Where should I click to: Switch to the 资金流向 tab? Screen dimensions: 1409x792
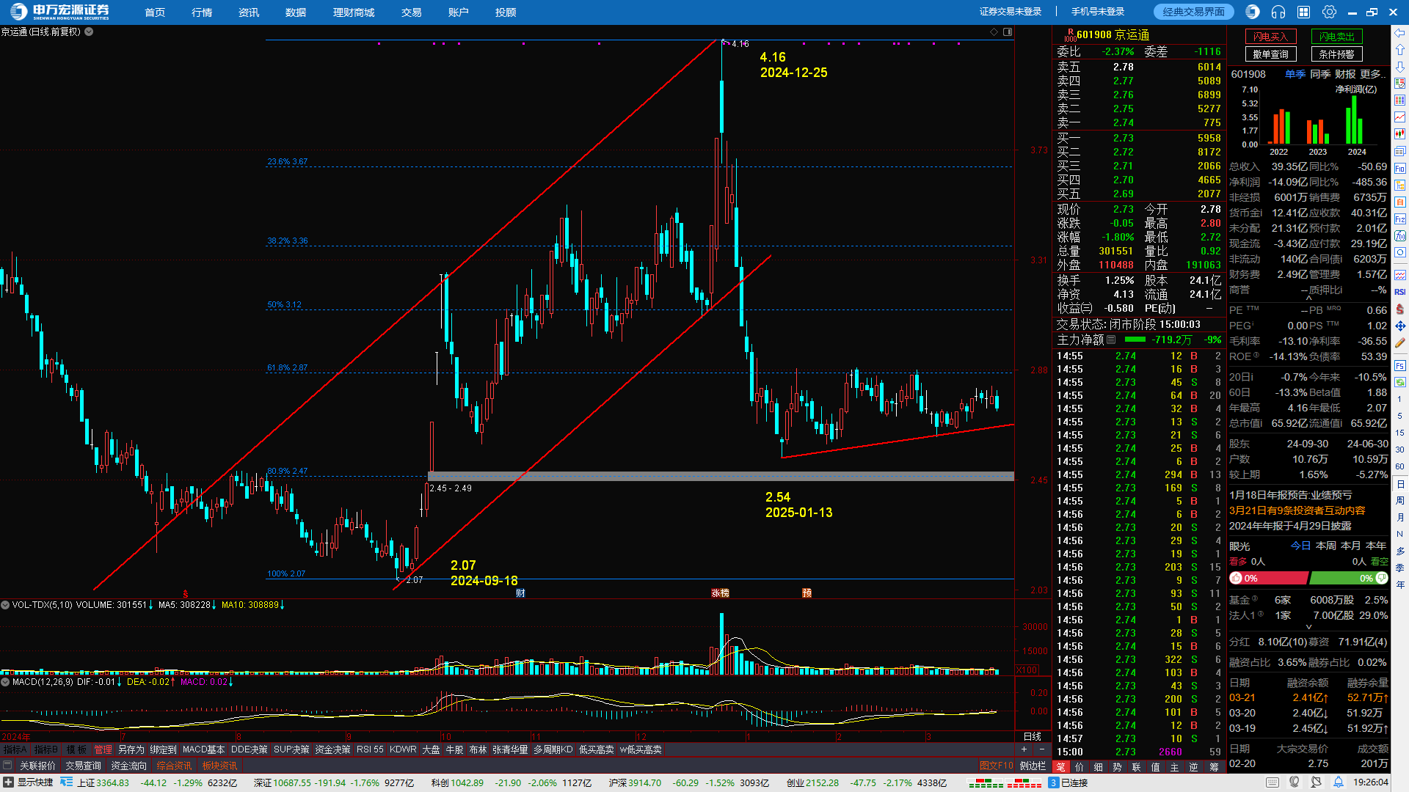pyautogui.click(x=128, y=766)
